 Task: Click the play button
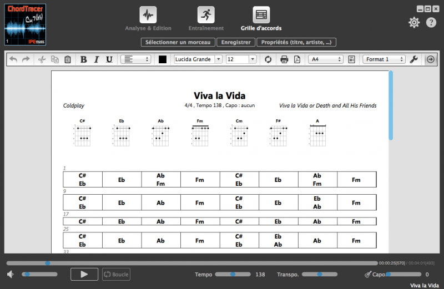point(84,274)
